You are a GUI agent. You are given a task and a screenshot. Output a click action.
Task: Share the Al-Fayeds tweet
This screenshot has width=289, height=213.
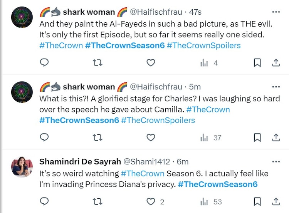[276, 63]
